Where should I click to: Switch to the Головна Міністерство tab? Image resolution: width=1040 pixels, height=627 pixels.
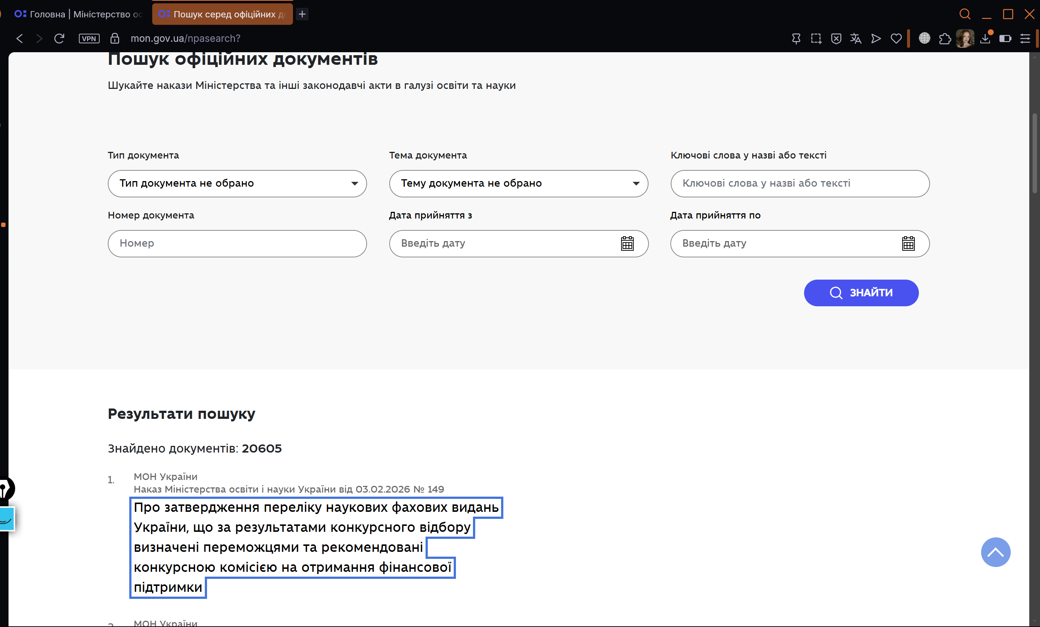click(x=78, y=14)
